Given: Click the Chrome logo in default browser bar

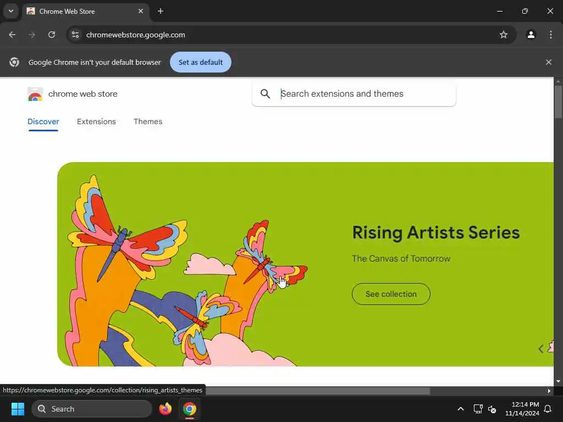Looking at the screenshot, I should coord(14,62).
